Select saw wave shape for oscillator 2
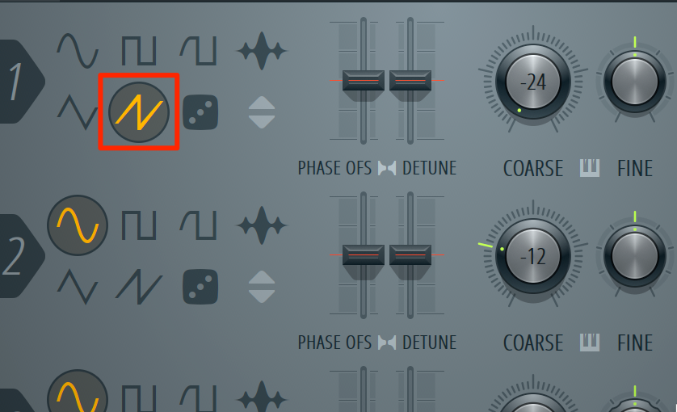677x412 pixels. 139,287
